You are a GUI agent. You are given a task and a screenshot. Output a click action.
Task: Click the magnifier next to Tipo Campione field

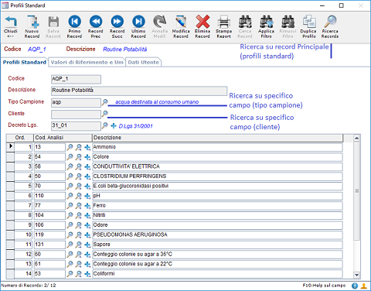coord(104,102)
